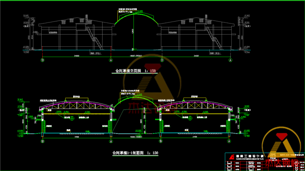Select the right magenta roof truss in section
This screenshot has height=171, width=305.
[x=196, y=105]
